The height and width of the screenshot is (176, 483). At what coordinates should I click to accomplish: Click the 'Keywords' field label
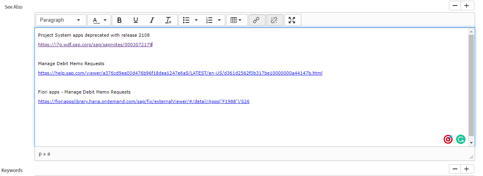click(x=12, y=170)
